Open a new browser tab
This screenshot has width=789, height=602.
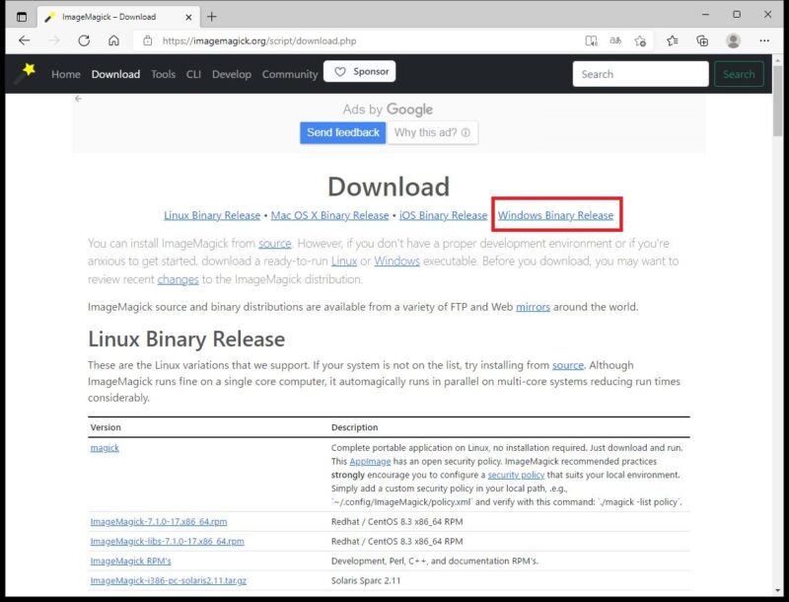click(x=211, y=16)
